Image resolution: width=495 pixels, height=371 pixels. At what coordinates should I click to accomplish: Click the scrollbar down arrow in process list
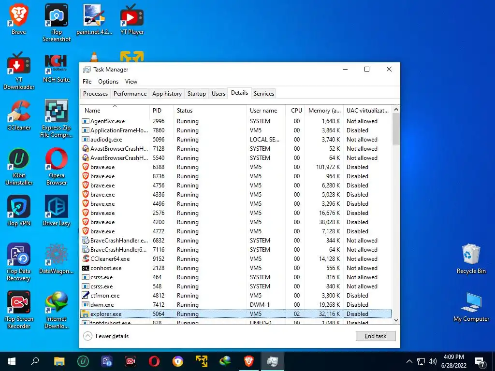coord(396,320)
